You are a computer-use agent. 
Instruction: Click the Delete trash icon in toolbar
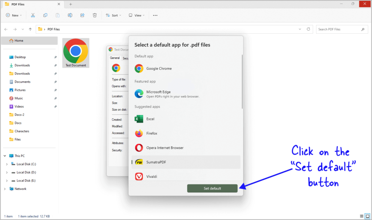point(95,15)
